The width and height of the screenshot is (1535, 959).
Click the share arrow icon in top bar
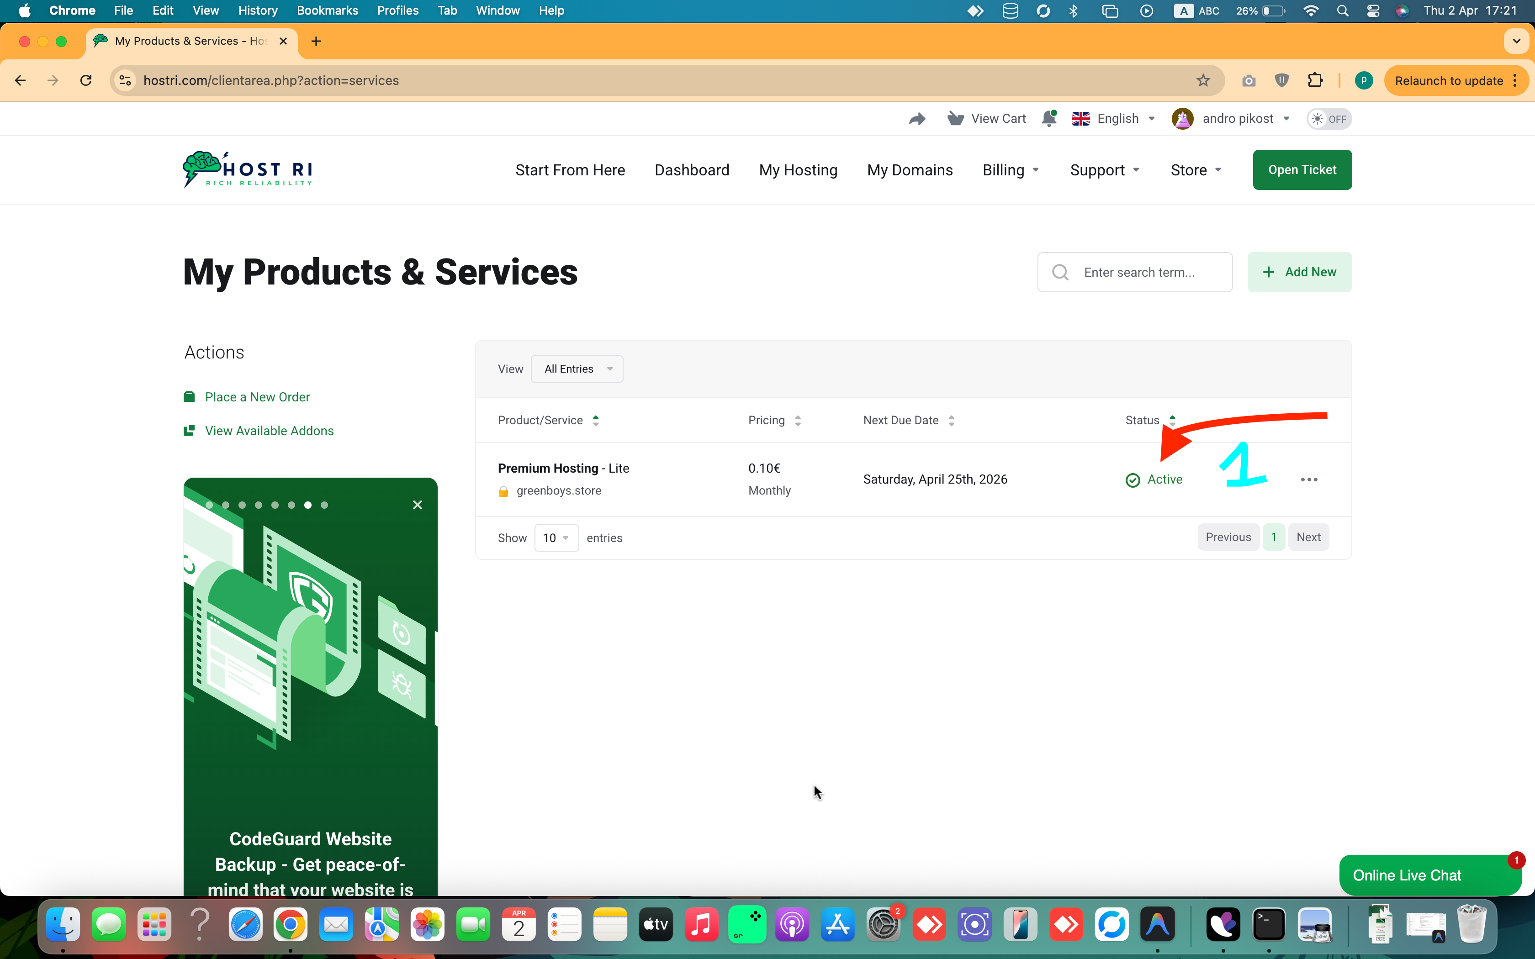coord(917,119)
